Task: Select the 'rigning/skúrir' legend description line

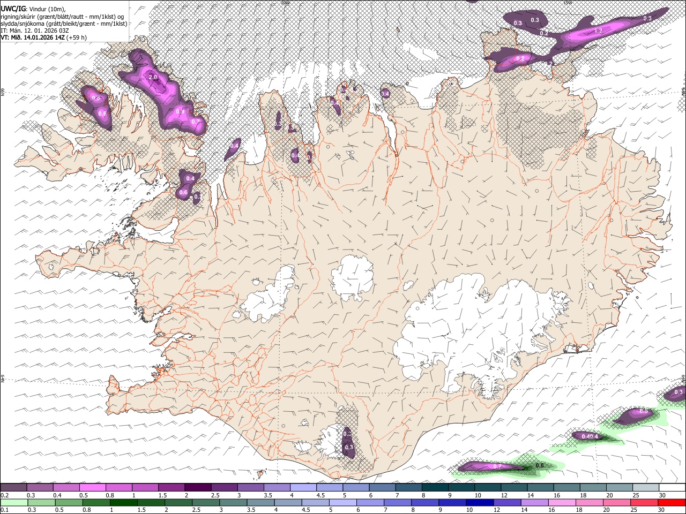Action: 61,16
